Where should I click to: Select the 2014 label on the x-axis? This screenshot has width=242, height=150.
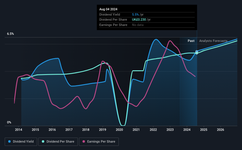pyautogui.click(x=19, y=130)
